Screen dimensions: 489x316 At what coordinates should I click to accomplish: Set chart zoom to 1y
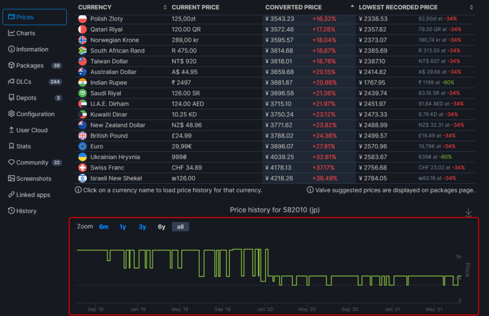(x=123, y=227)
